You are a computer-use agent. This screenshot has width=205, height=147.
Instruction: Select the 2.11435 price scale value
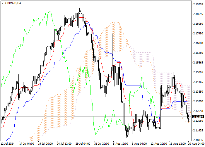[198, 131]
